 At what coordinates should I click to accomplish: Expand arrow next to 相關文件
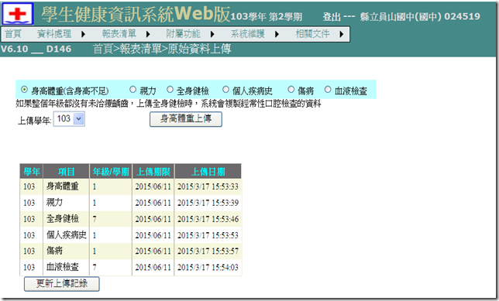[342, 34]
